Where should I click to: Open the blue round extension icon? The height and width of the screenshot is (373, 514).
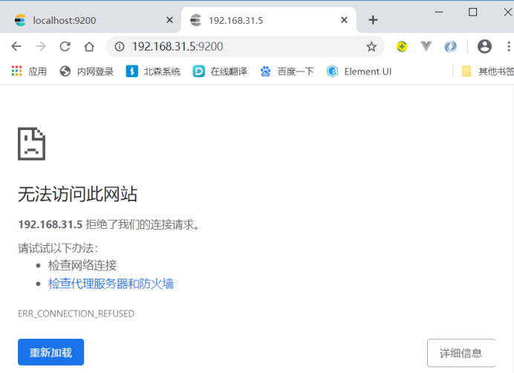coord(450,47)
